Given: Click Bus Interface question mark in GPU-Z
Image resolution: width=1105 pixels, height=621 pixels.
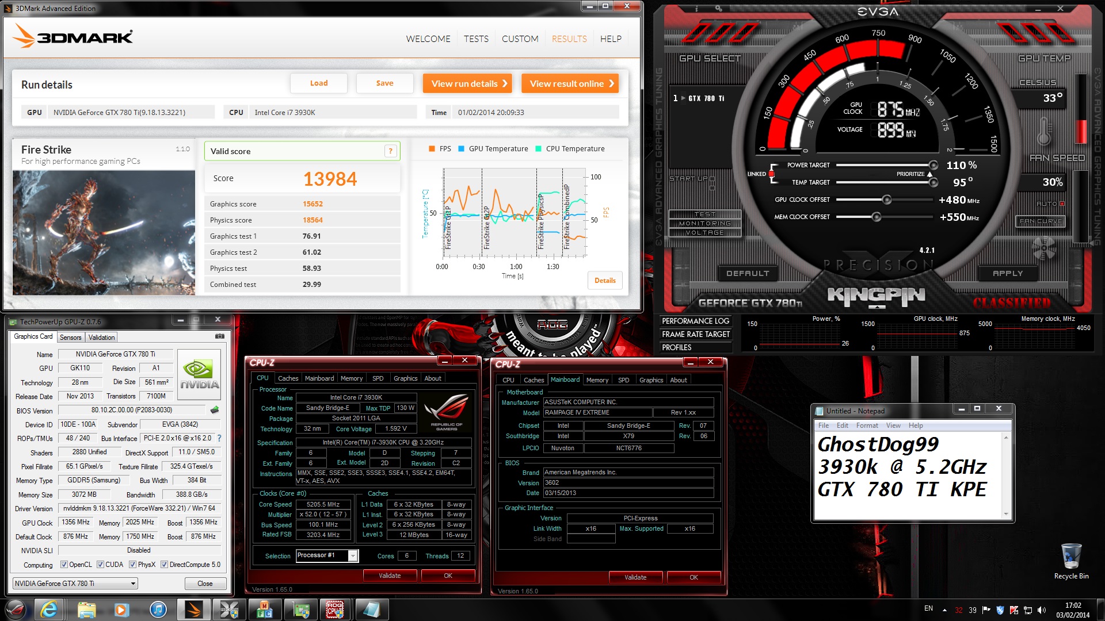Looking at the screenshot, I should [x=219, y=438].
